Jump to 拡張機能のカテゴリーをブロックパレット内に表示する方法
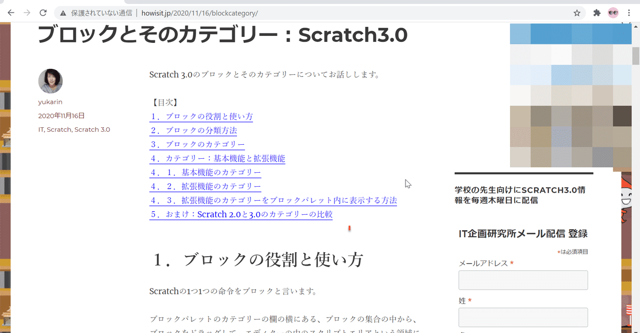 tap(273, 200)
